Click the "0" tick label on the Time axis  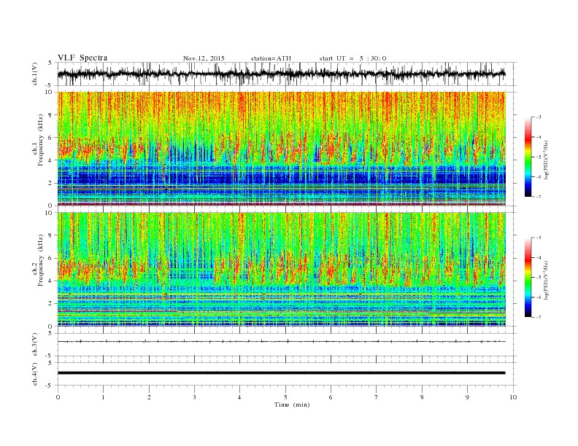click(x=58, y=397)
